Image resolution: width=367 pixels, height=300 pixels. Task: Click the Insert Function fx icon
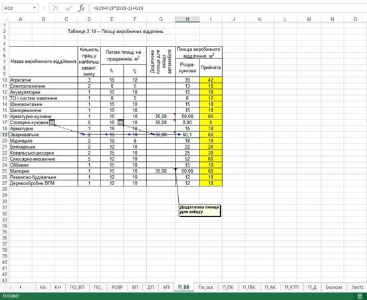[x=82, y=8]
